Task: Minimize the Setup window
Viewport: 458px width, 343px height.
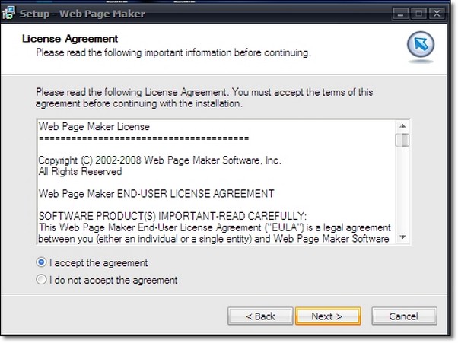Action: pos(401,14)
